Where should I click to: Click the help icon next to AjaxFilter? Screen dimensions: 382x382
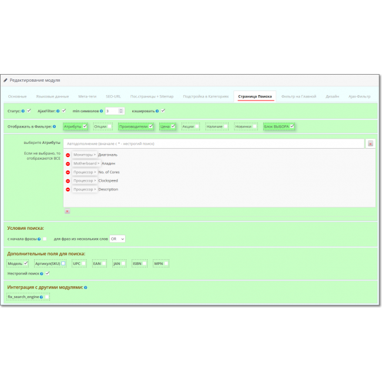58,110
